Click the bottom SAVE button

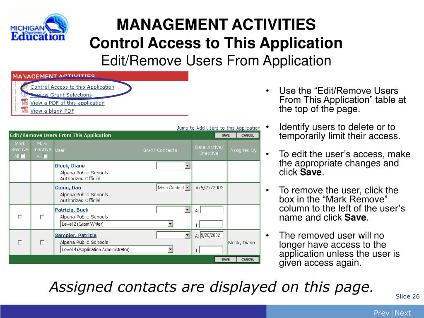pos(226,259)
